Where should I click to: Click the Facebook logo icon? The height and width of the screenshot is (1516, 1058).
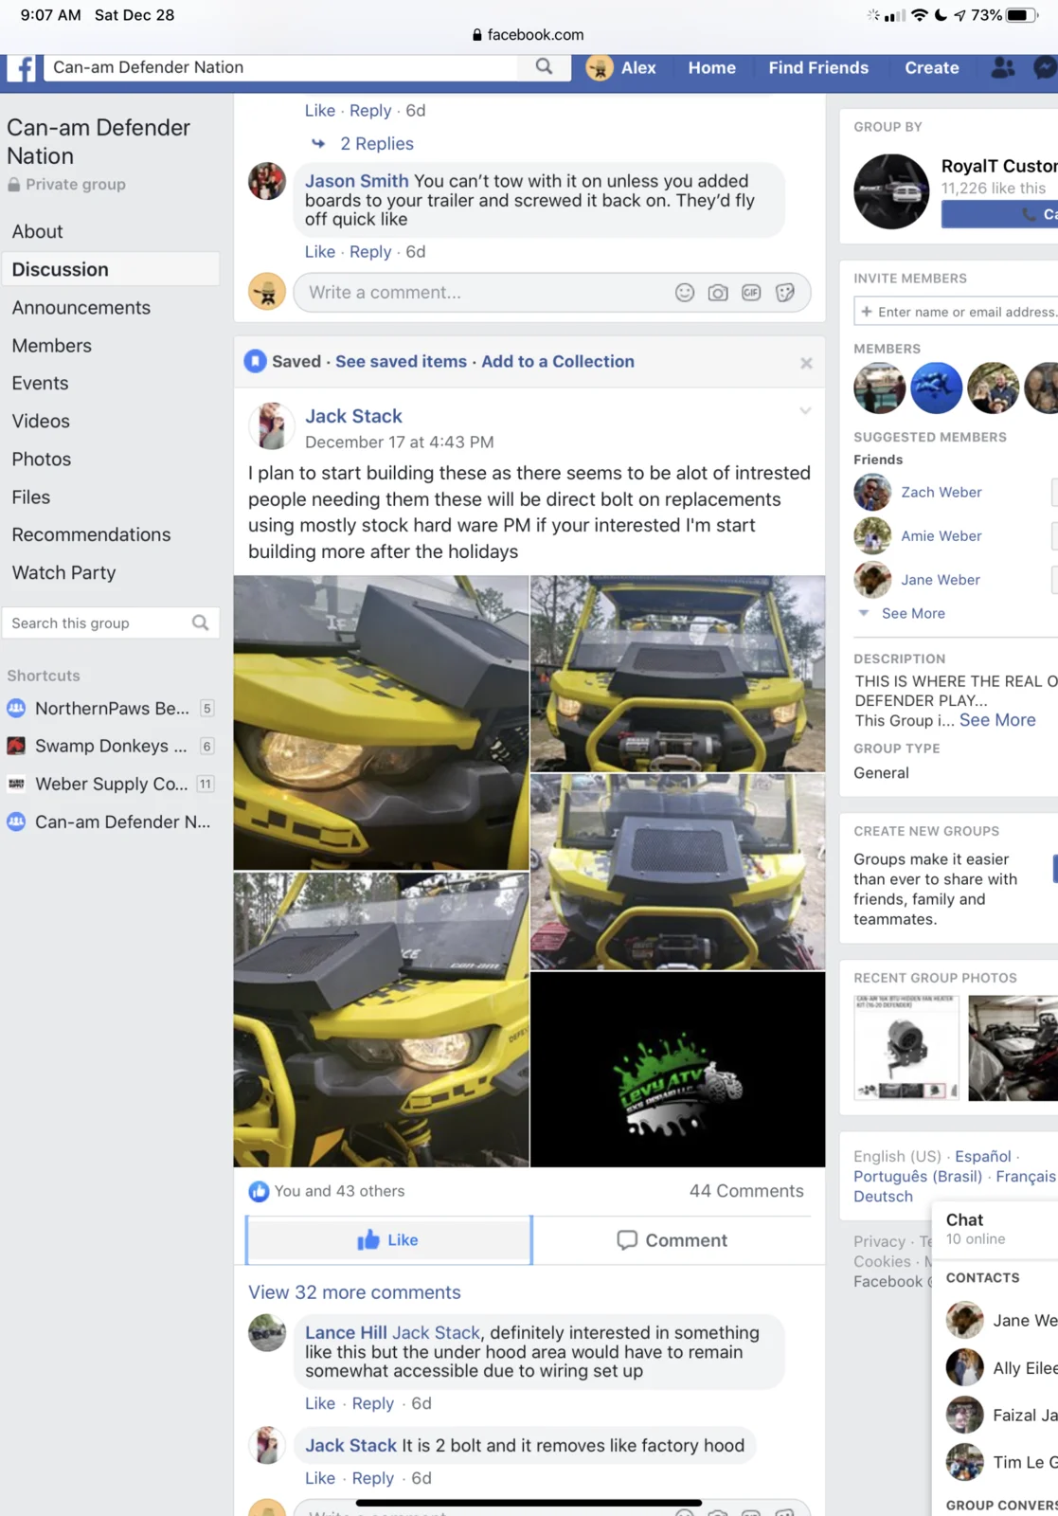tap(22, 68)
